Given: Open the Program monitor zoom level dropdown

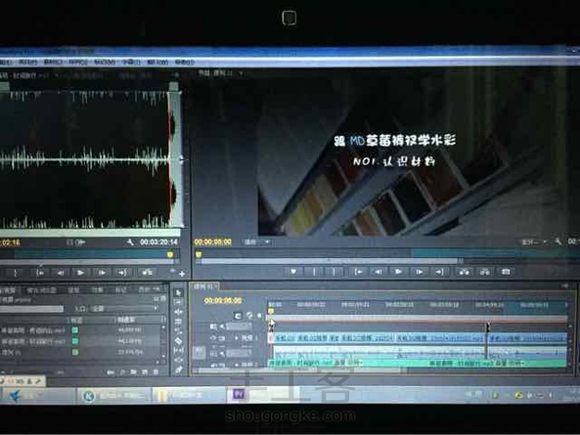Looking at the screenshot, I should (257, 242).
